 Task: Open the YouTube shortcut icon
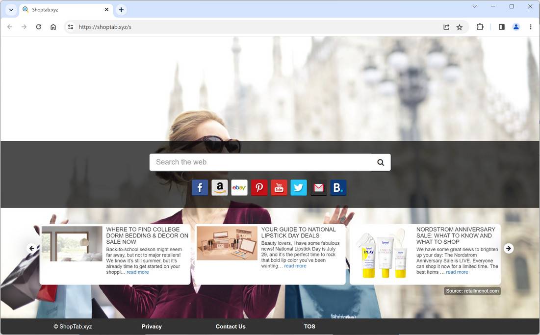(x=279, y=187)
